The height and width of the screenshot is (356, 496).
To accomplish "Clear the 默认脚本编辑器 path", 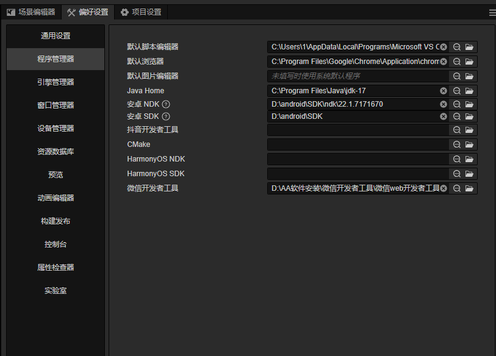I will click(x=444, y=47).
